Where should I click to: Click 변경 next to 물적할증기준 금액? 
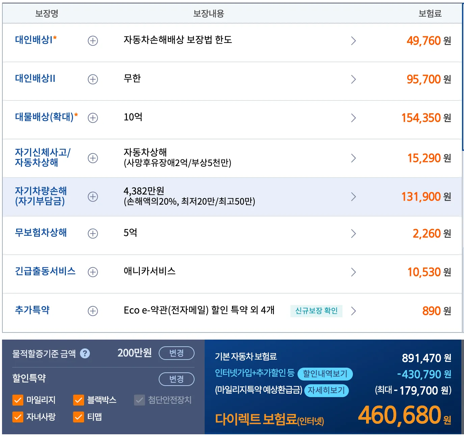[177, 353]
